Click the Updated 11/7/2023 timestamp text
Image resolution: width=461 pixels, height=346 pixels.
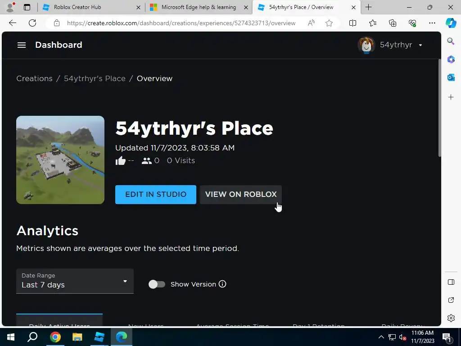pos(175,148)
